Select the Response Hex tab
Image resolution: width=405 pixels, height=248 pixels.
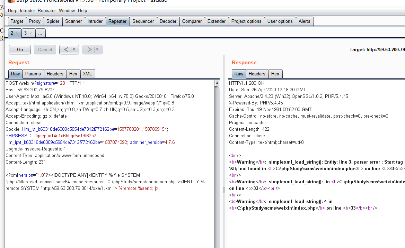275,74
